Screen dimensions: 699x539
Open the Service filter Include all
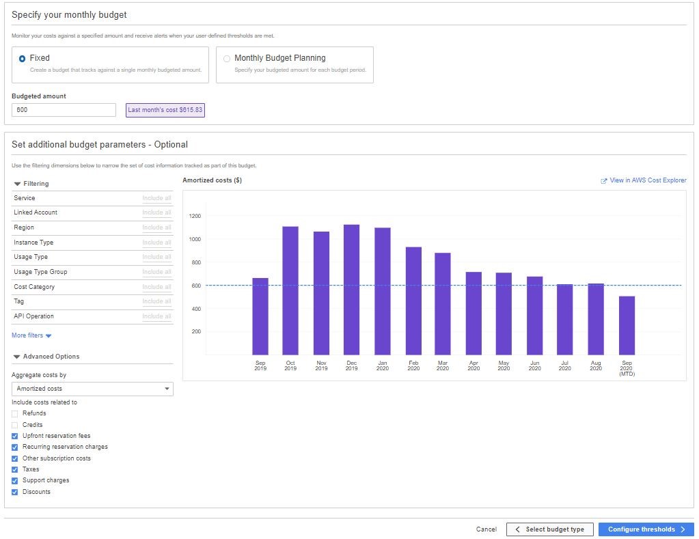point(156,198)
